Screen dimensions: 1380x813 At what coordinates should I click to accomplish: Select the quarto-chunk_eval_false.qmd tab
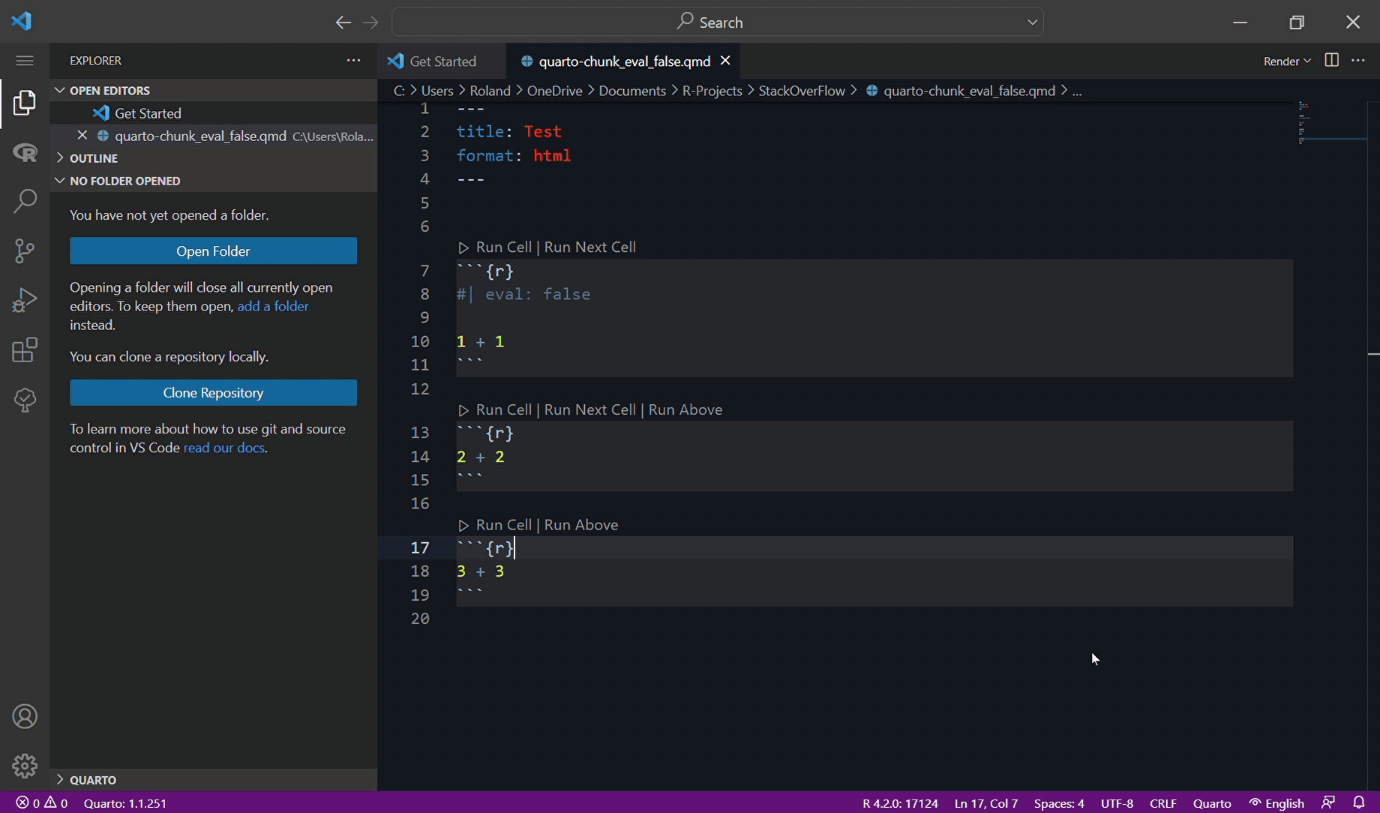(x=624, y=61)
